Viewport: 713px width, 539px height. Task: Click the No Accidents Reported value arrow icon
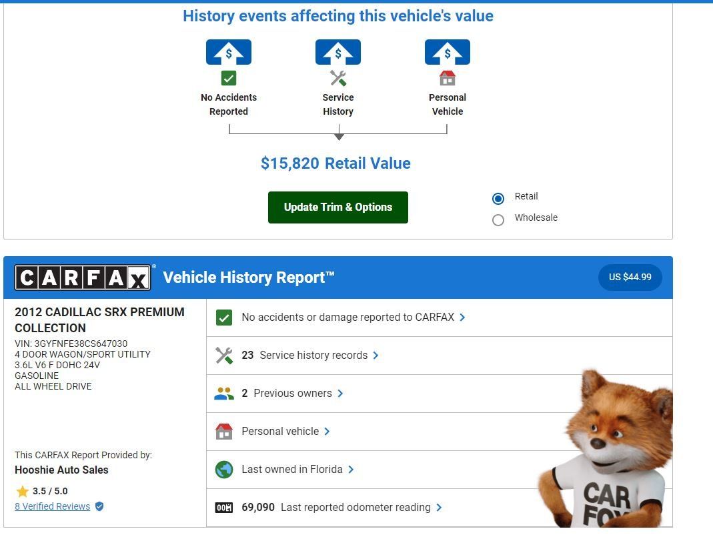229,52
